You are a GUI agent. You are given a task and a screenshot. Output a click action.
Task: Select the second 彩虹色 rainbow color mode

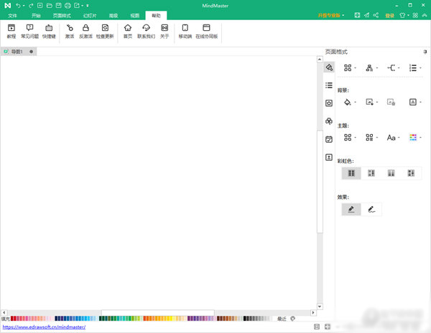pos(371,173)
